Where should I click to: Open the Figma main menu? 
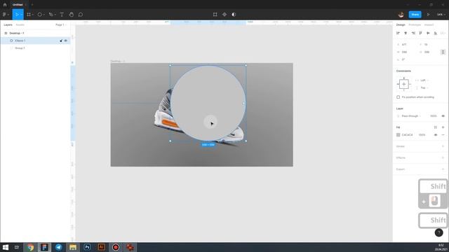coord(6,15)
